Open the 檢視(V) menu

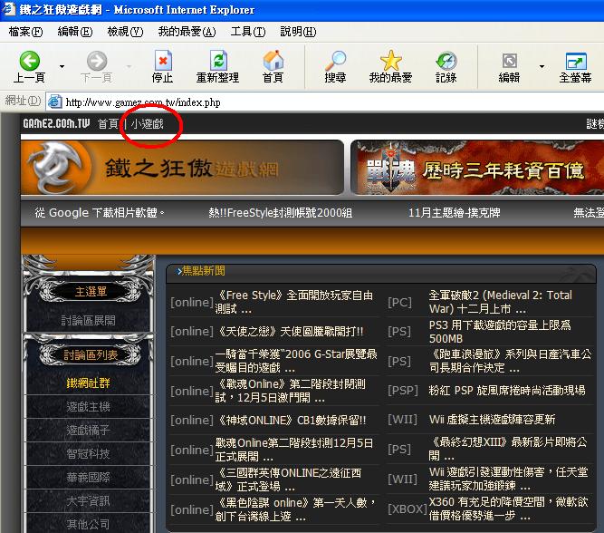tap(125, 31)
